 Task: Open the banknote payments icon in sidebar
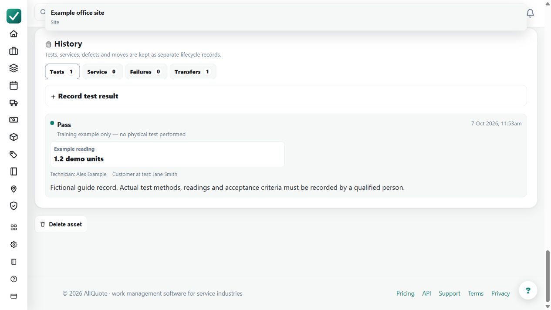click(14, 120)
